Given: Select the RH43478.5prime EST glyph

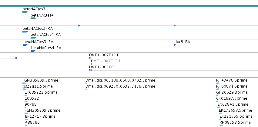Looking at the screenshot, I should pyautogui.click(x=218, y=83).
